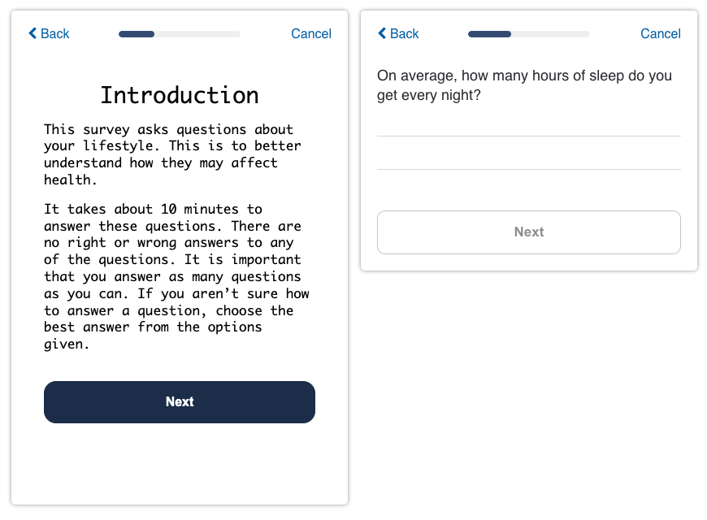707x520 pixels.
Task: Click the question text about average hours of sleep
Action: pos(524,85)
